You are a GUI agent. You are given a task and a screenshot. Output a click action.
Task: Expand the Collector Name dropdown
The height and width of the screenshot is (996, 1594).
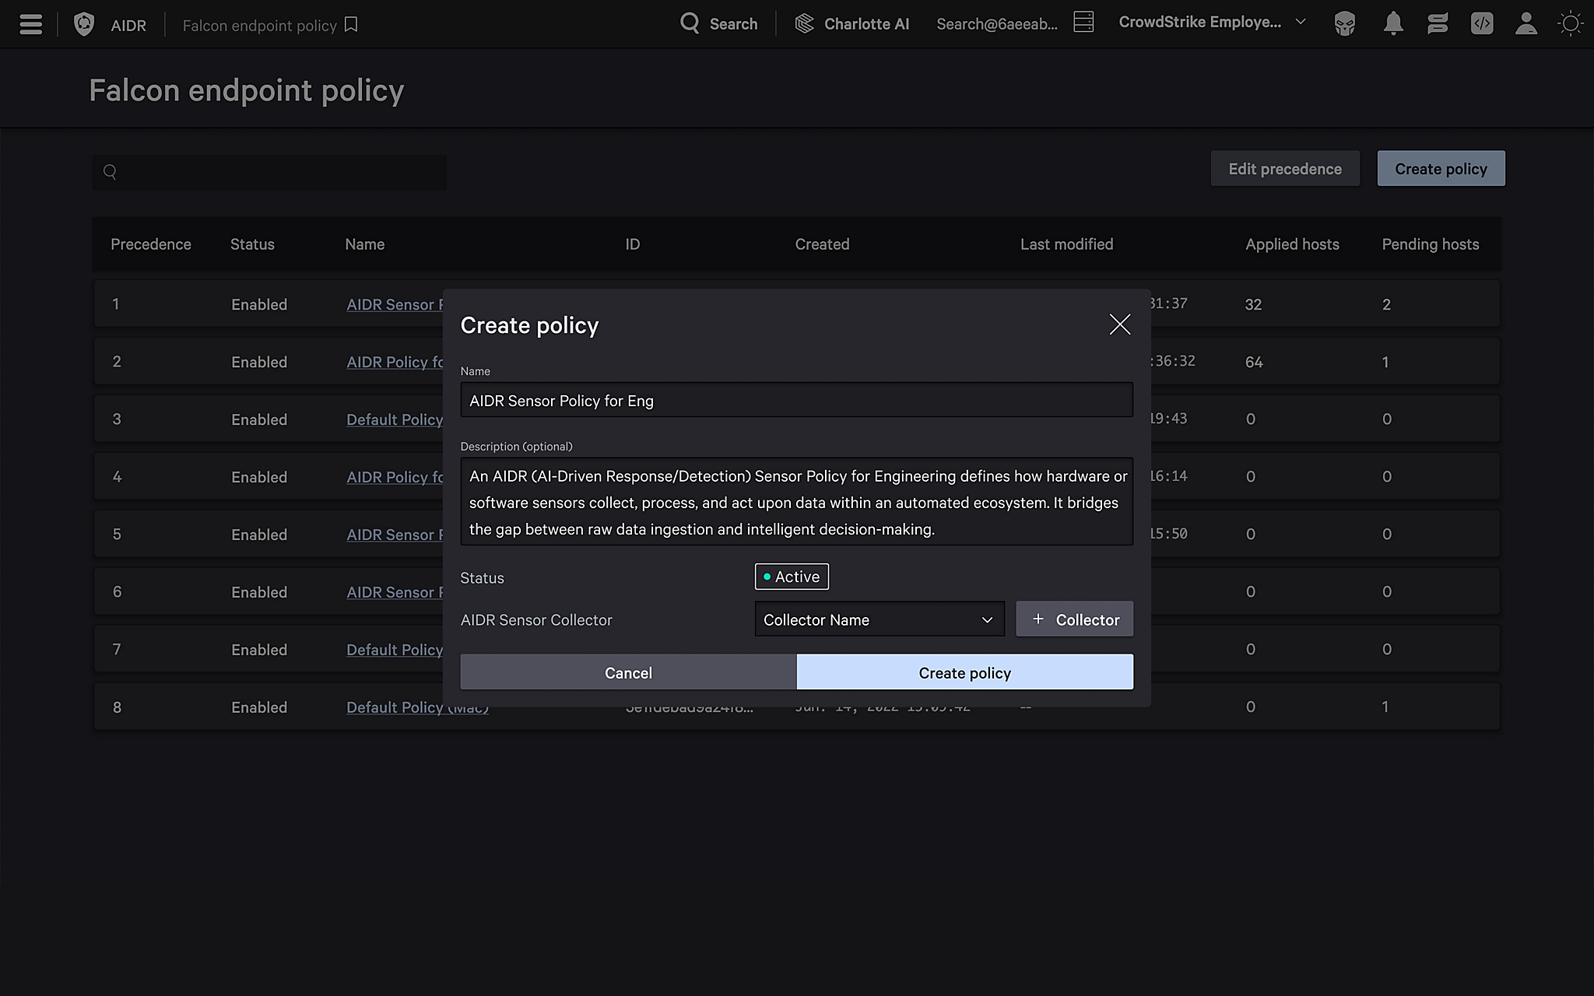click(879, 619)
